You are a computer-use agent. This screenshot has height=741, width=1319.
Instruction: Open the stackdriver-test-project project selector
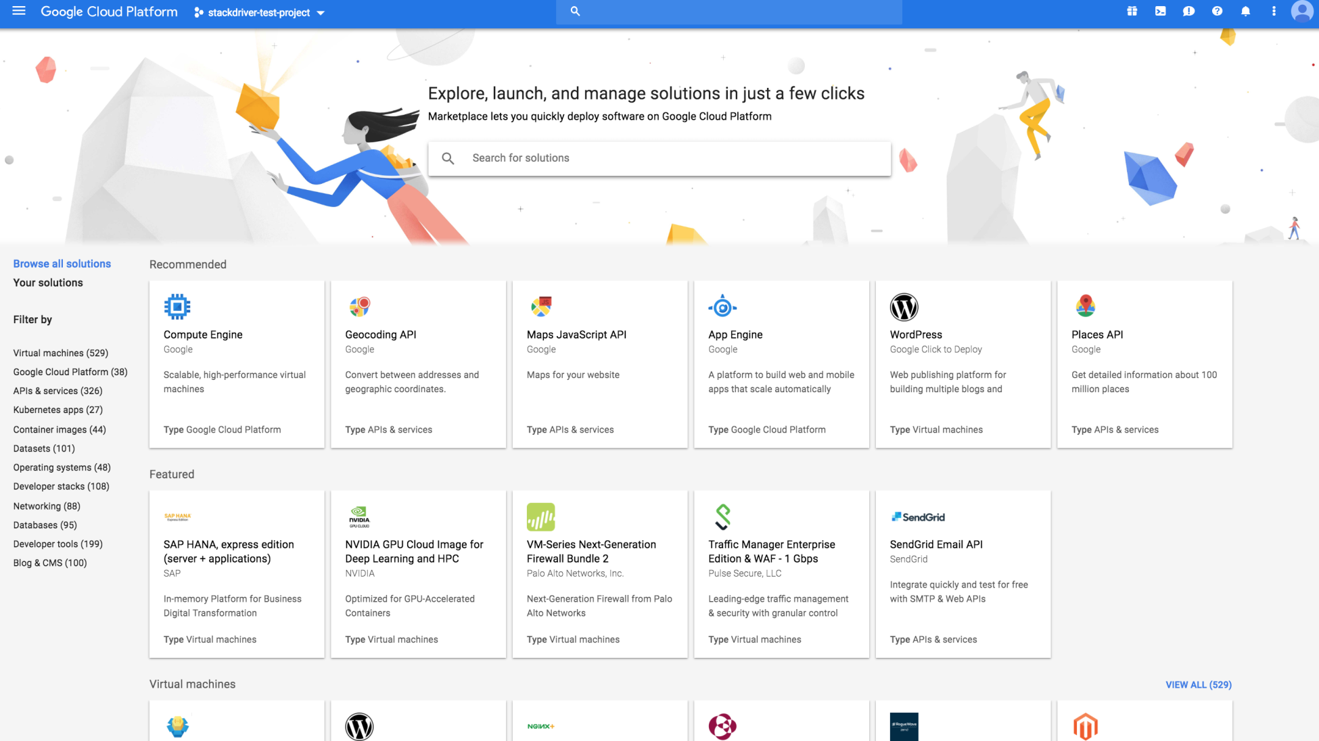[259, 13]
